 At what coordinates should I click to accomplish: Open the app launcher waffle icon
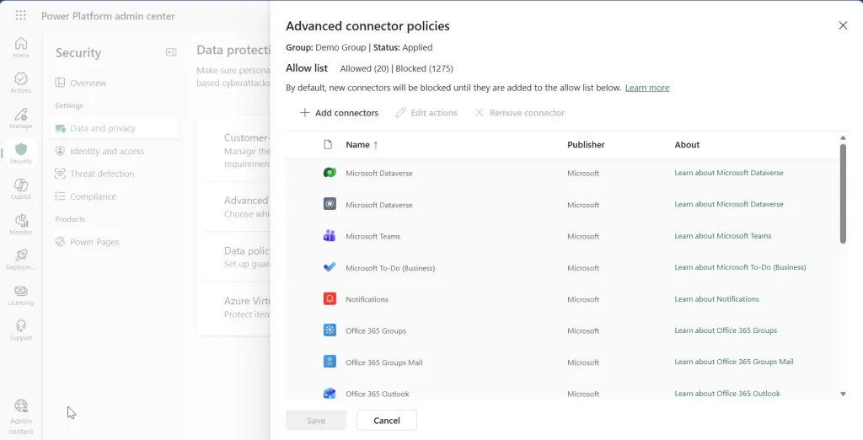pos(20,15)
